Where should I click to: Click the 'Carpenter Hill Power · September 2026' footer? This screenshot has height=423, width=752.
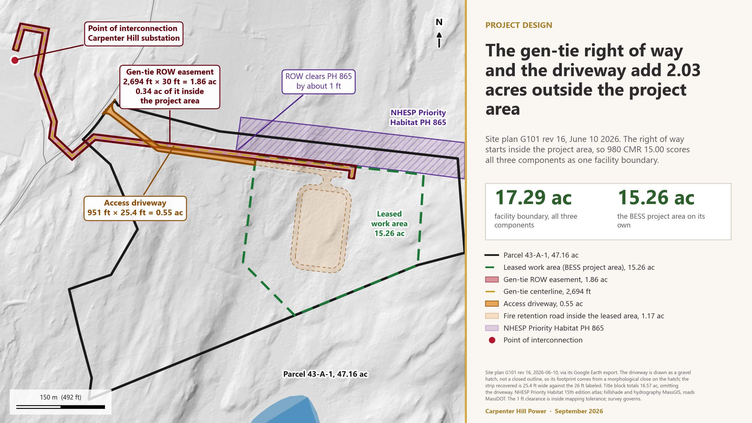(544, 411)
